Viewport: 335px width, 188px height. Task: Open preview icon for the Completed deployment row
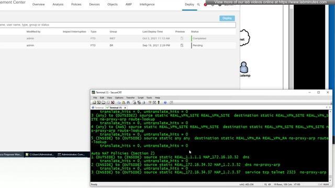click(182, 38)
